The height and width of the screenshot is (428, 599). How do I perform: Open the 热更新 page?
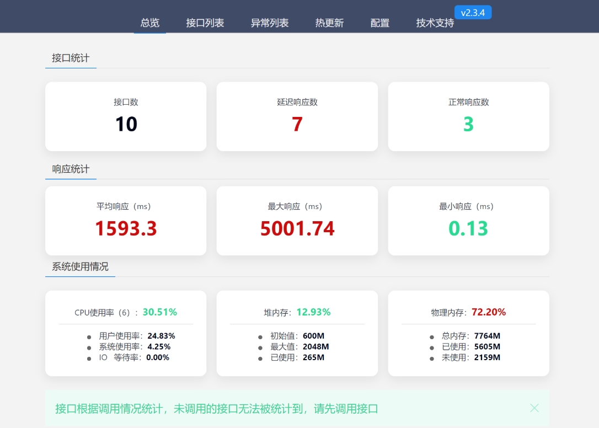pos(329,23)
